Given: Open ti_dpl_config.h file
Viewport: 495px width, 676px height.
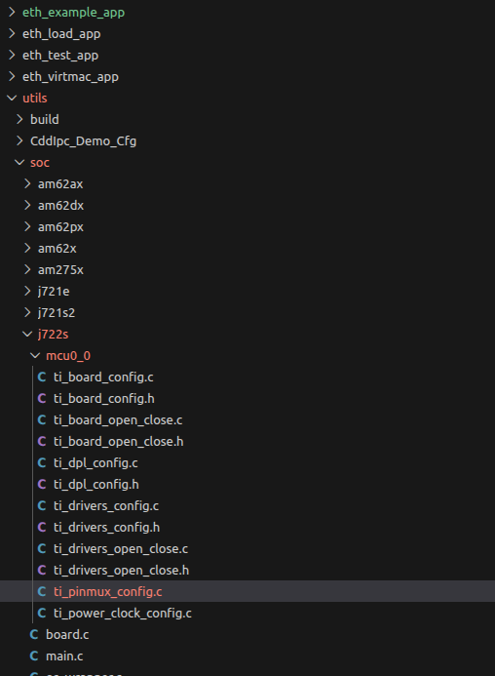Looking at the screenshot, I should point(96,485).
